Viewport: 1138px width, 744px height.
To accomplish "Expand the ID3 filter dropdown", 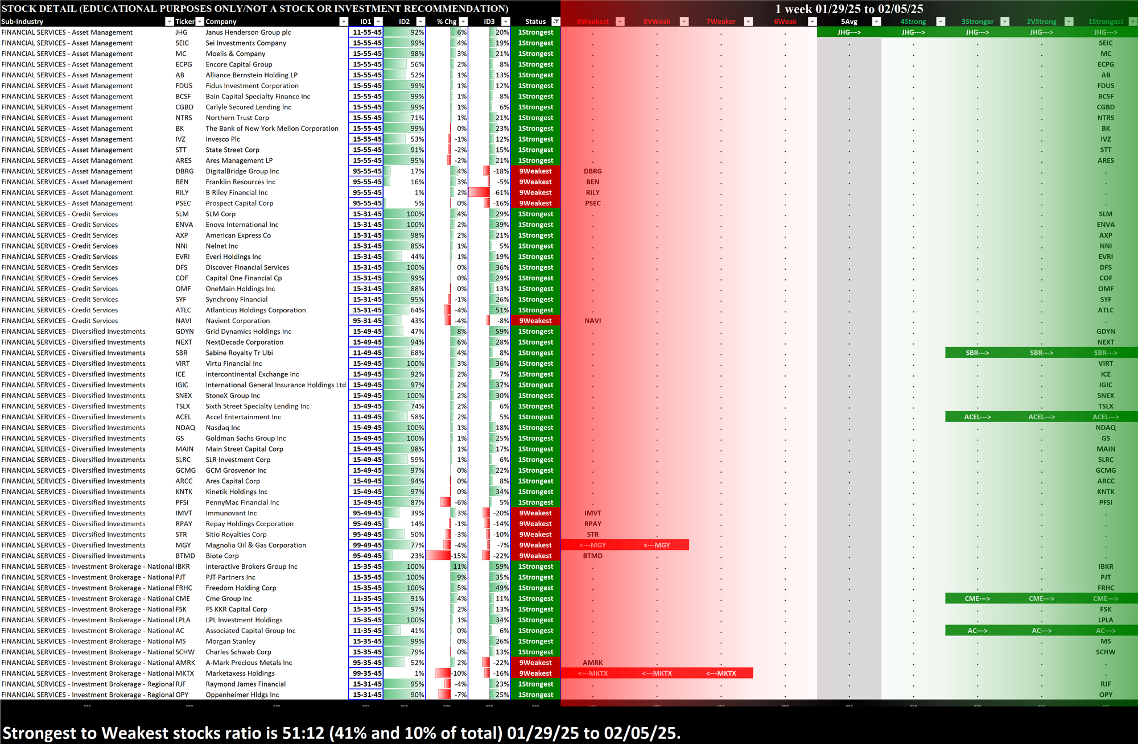I will pyautogui.click(x=505, y=22).
